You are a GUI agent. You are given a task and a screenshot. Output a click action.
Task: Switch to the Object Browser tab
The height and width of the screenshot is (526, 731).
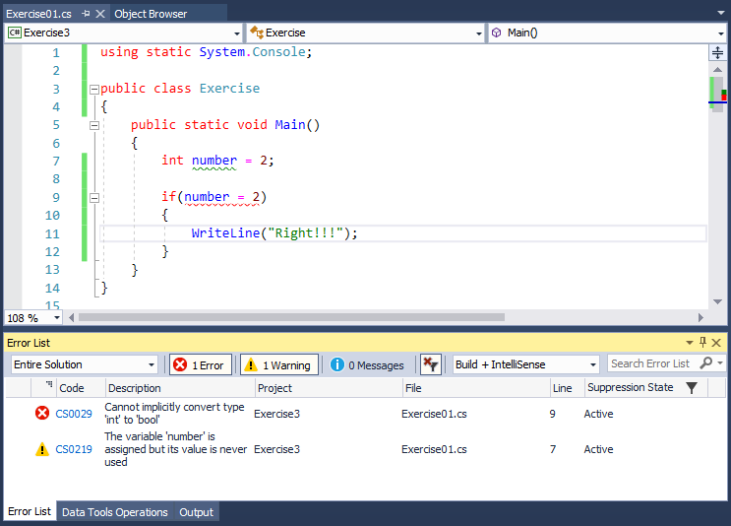[151, 14]
